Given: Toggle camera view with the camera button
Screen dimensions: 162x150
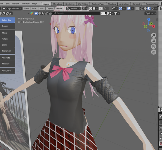Looking at the screenshot, I should [154, 47].
